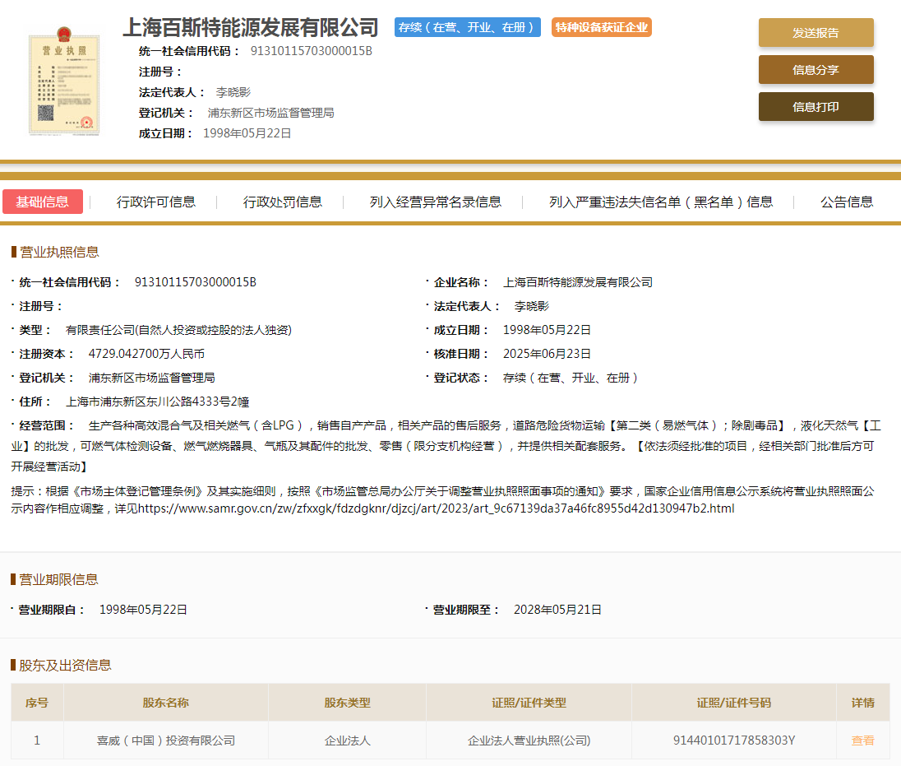
Task: Click the 证照/证件号码 column header
Action: tap(734, 703)
